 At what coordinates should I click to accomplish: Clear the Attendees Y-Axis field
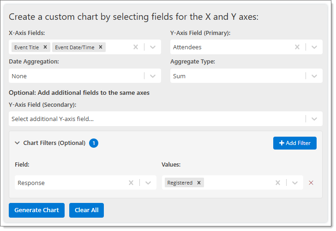coord(297,47)
